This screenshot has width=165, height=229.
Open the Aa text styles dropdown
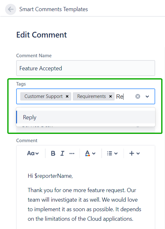[x=33, y=153]
